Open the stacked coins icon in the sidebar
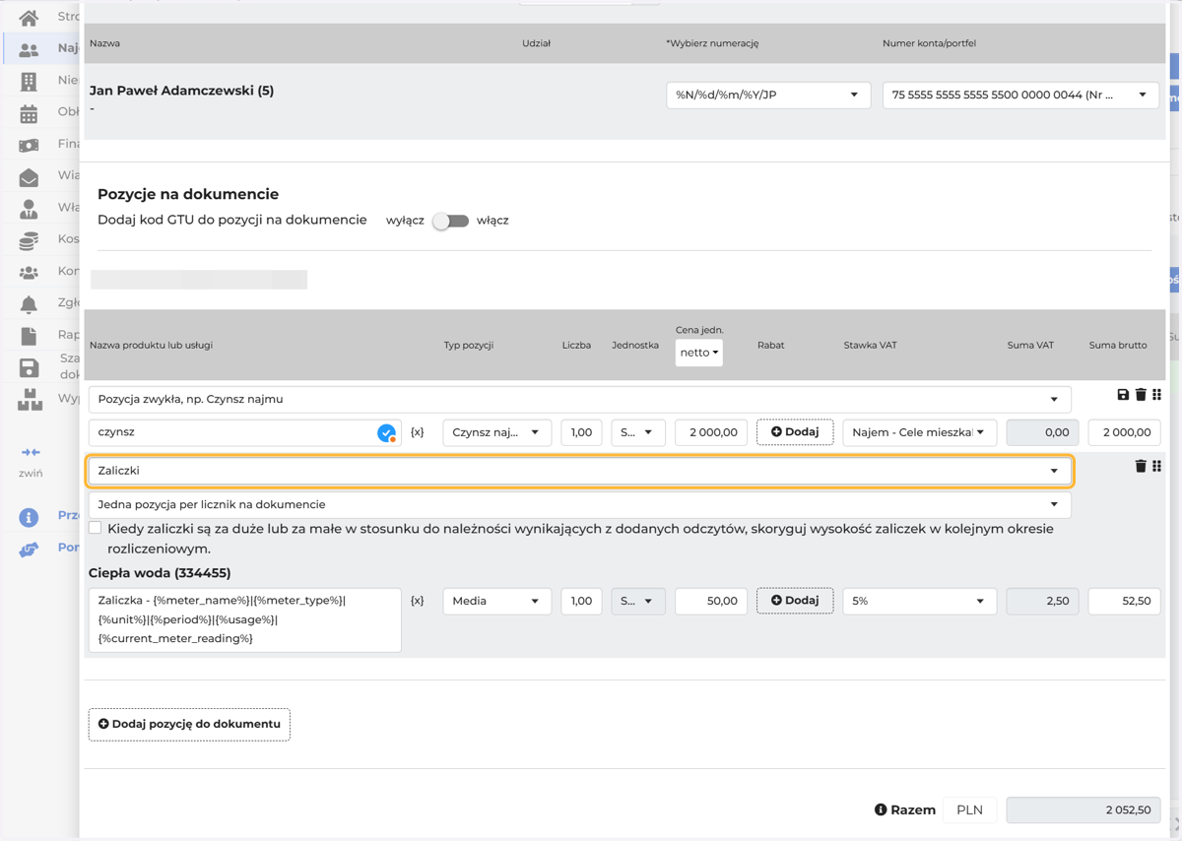The image size is (1182, 841). (29, 239)
